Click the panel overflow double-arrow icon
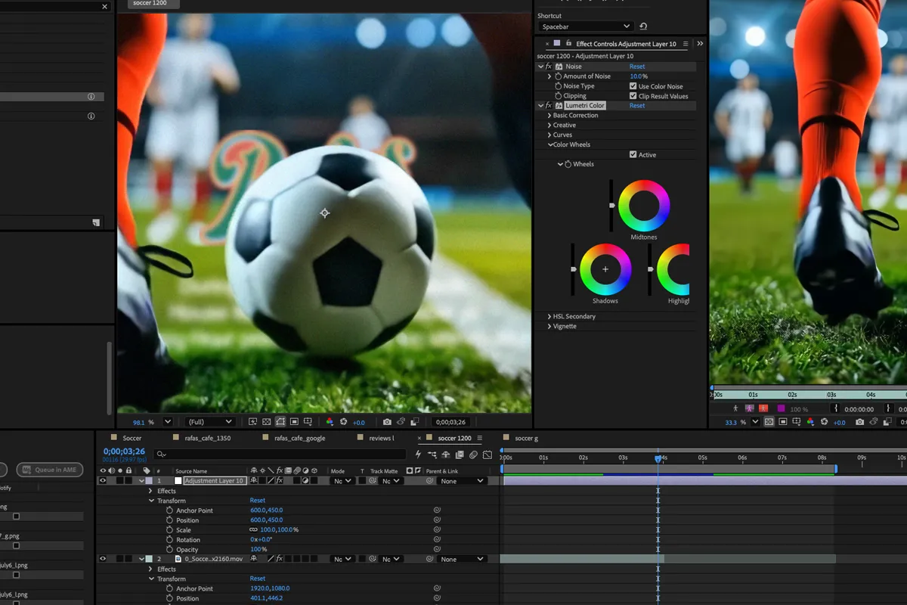This screenshot has height=605, width=907. point(700,44)
